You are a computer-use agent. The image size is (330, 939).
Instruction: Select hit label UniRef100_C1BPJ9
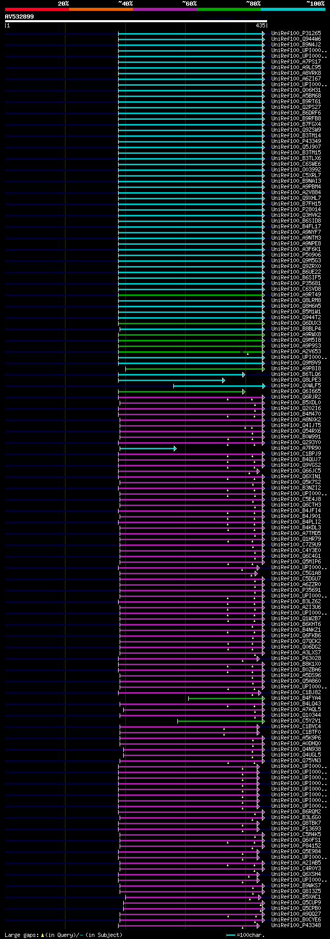click(x=296, y=454)
